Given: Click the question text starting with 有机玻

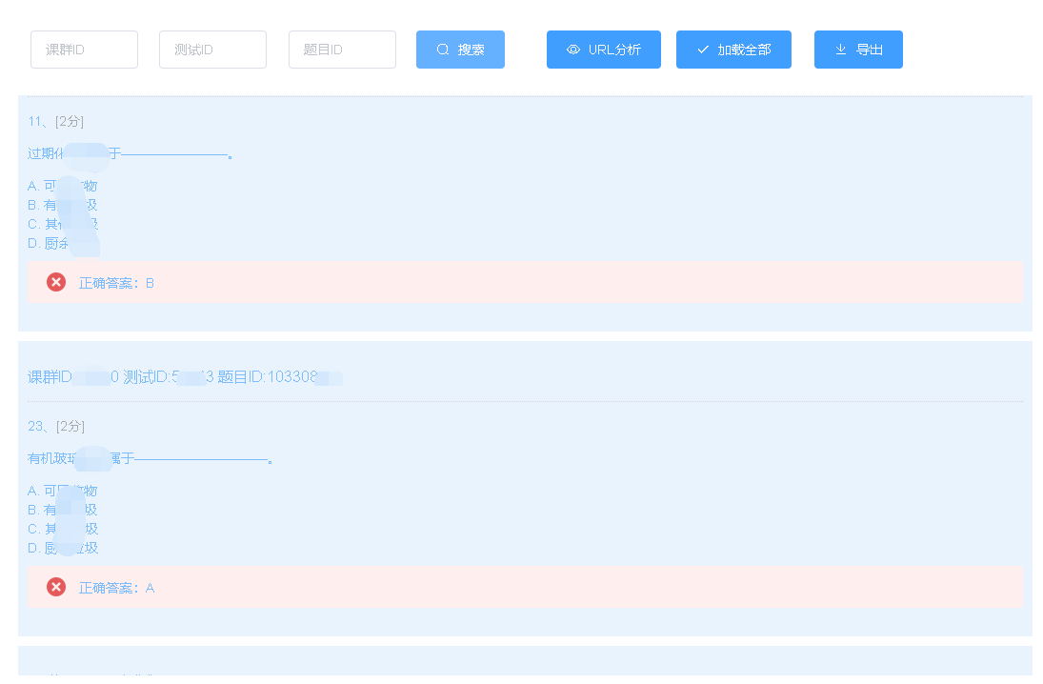Looking at the screenshot, I should [x=150, y=458].
